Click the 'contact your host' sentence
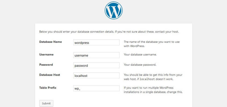The width and height of the screenshot is (227, 107). click(147, 32)
